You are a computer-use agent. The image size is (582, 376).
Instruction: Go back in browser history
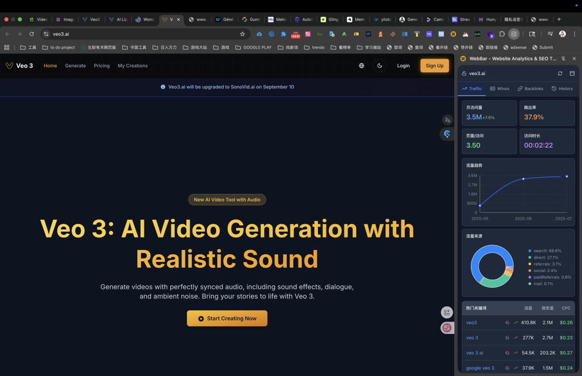[x=8, y=34]
